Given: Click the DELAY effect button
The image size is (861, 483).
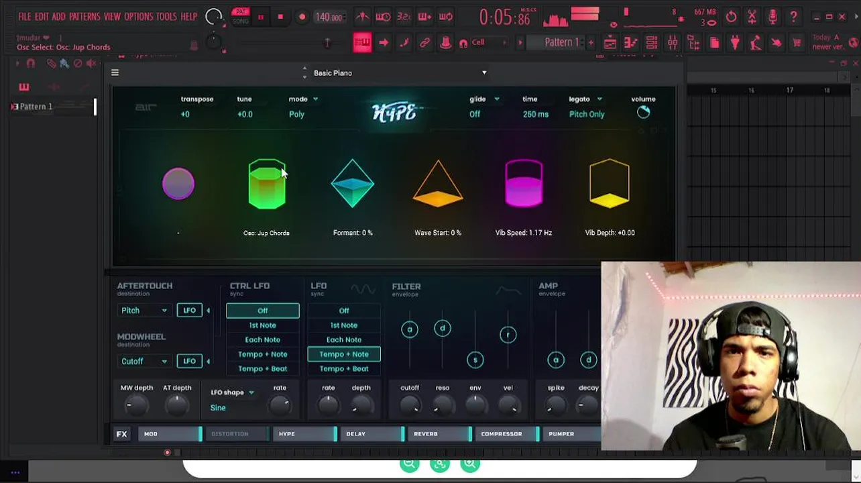Looking at the screenshot, I should pos(372,434).
